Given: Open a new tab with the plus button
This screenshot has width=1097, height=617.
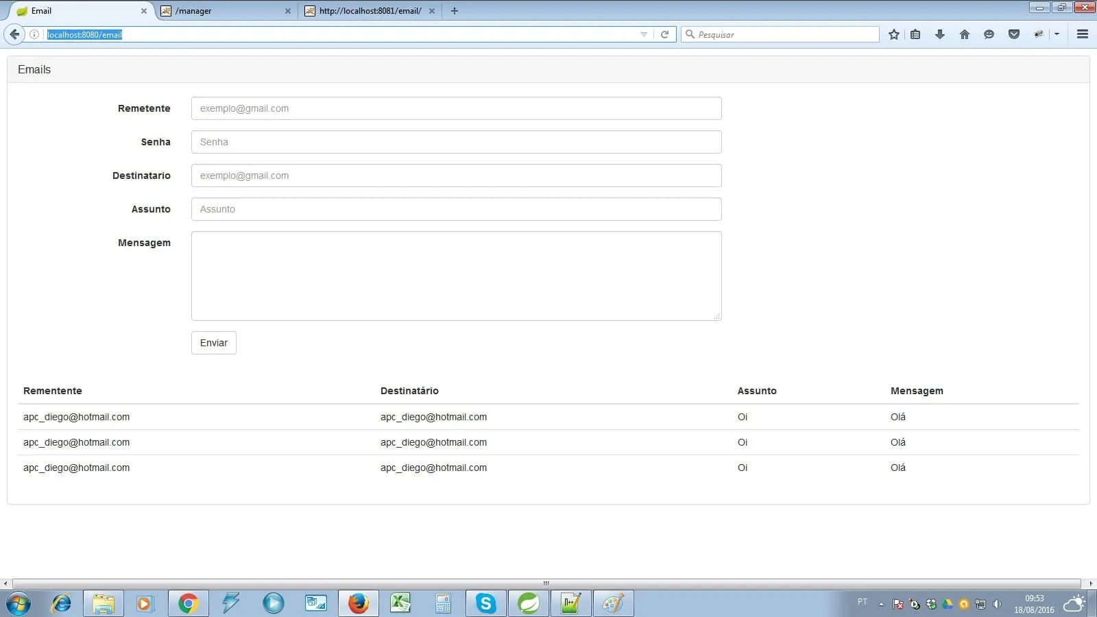Looking at the screenshot, I should click(x=454, y=11).
